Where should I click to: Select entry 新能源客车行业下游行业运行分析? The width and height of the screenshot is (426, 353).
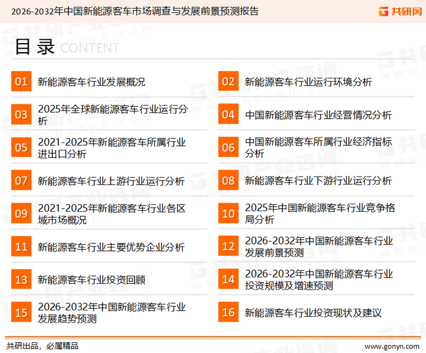point(318,180)
